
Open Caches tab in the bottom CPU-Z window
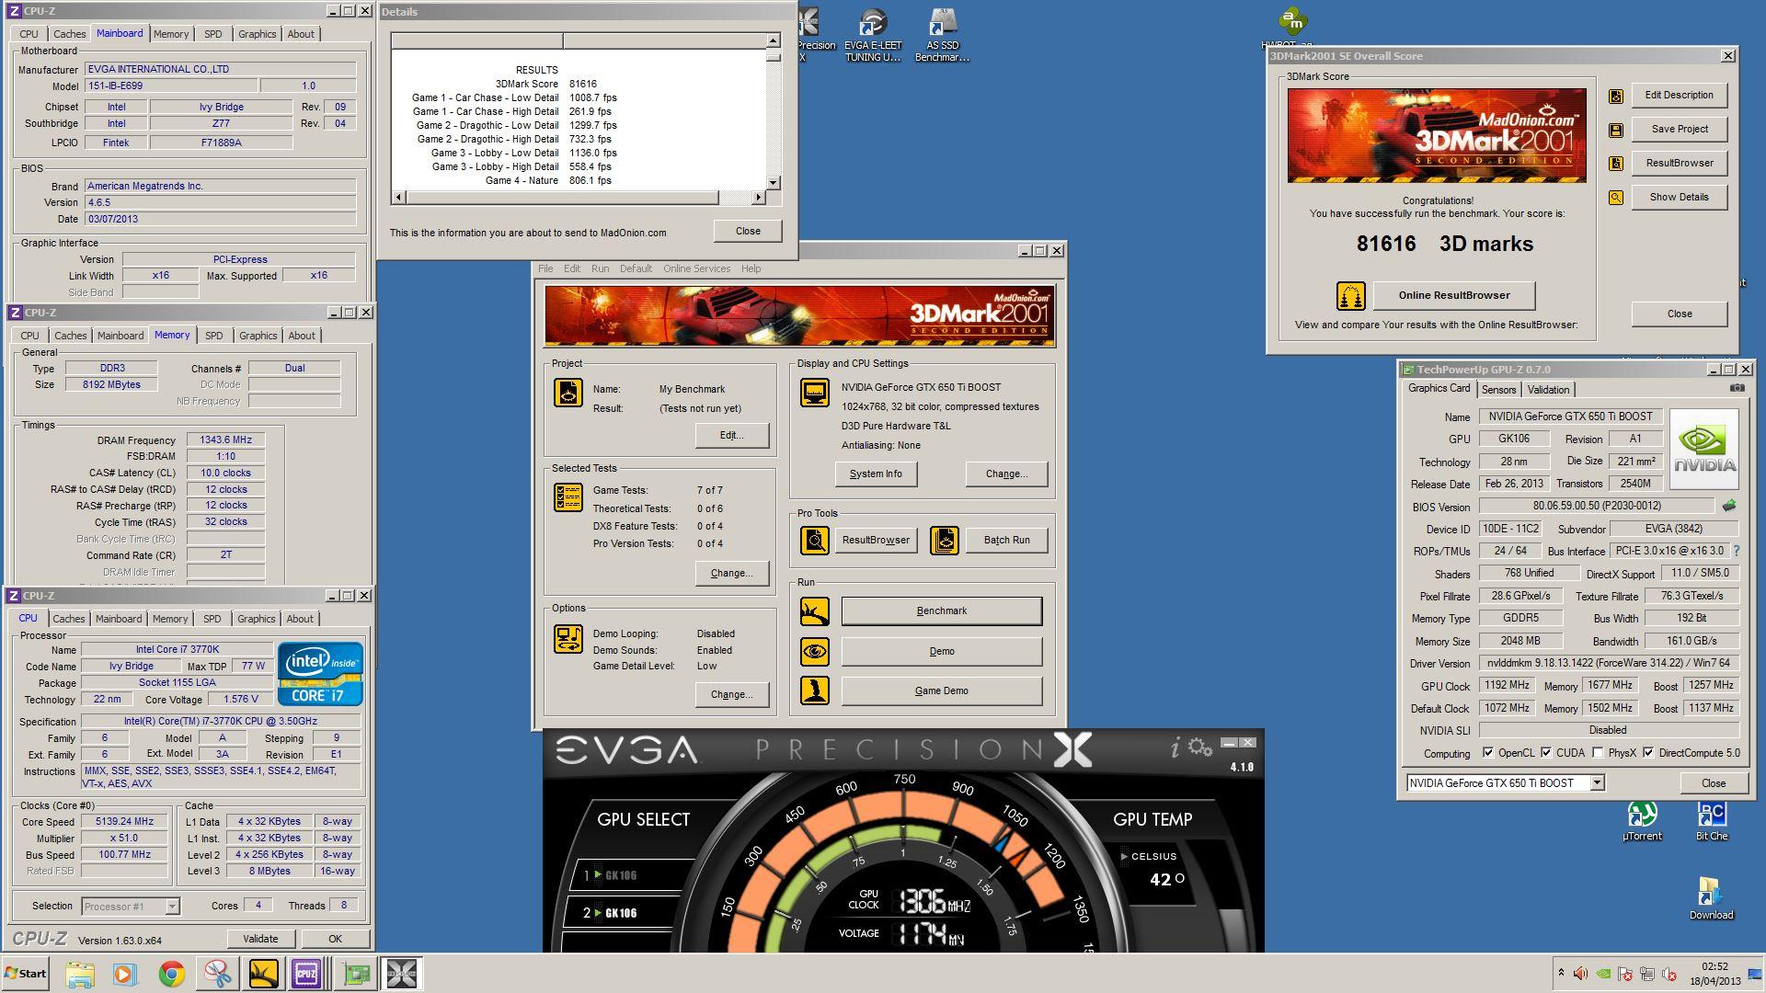[x=69, y=619]
